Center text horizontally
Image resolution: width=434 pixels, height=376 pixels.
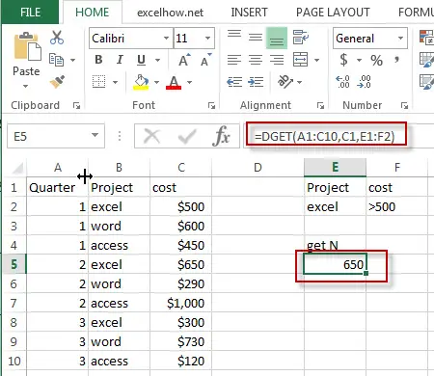(x=256, y=60)
